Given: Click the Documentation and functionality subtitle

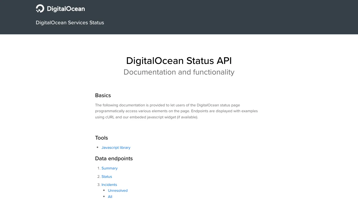Looking at the screenshot, I should coord(179,72).
